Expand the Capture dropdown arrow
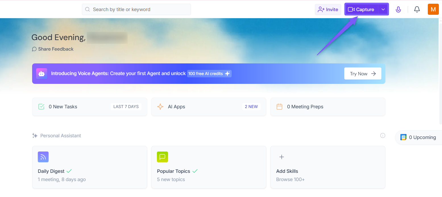 [x=383, y=9]
